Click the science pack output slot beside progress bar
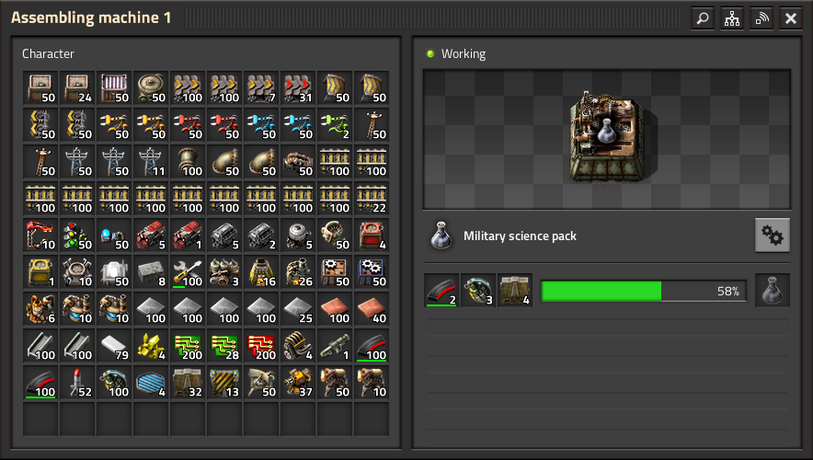Viewport: 813px width, 460px height. [772, 291]
